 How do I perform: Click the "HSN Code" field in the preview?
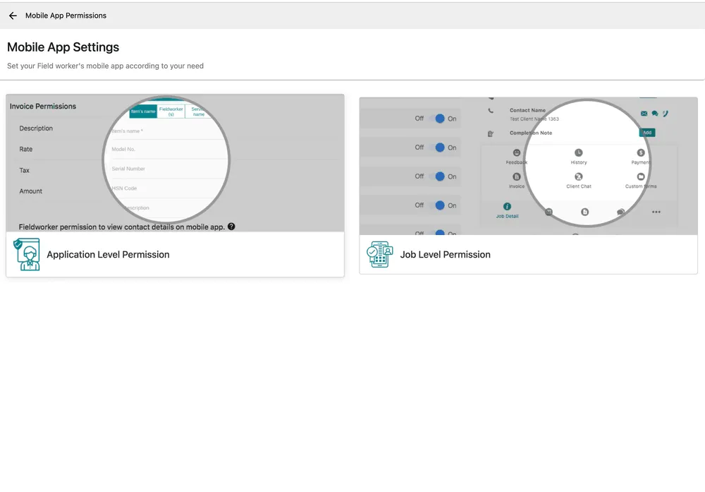click(x=168, y=188)
